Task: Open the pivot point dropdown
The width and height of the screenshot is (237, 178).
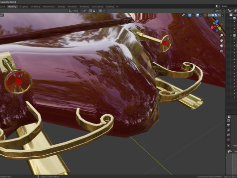Action: point(85,11)
